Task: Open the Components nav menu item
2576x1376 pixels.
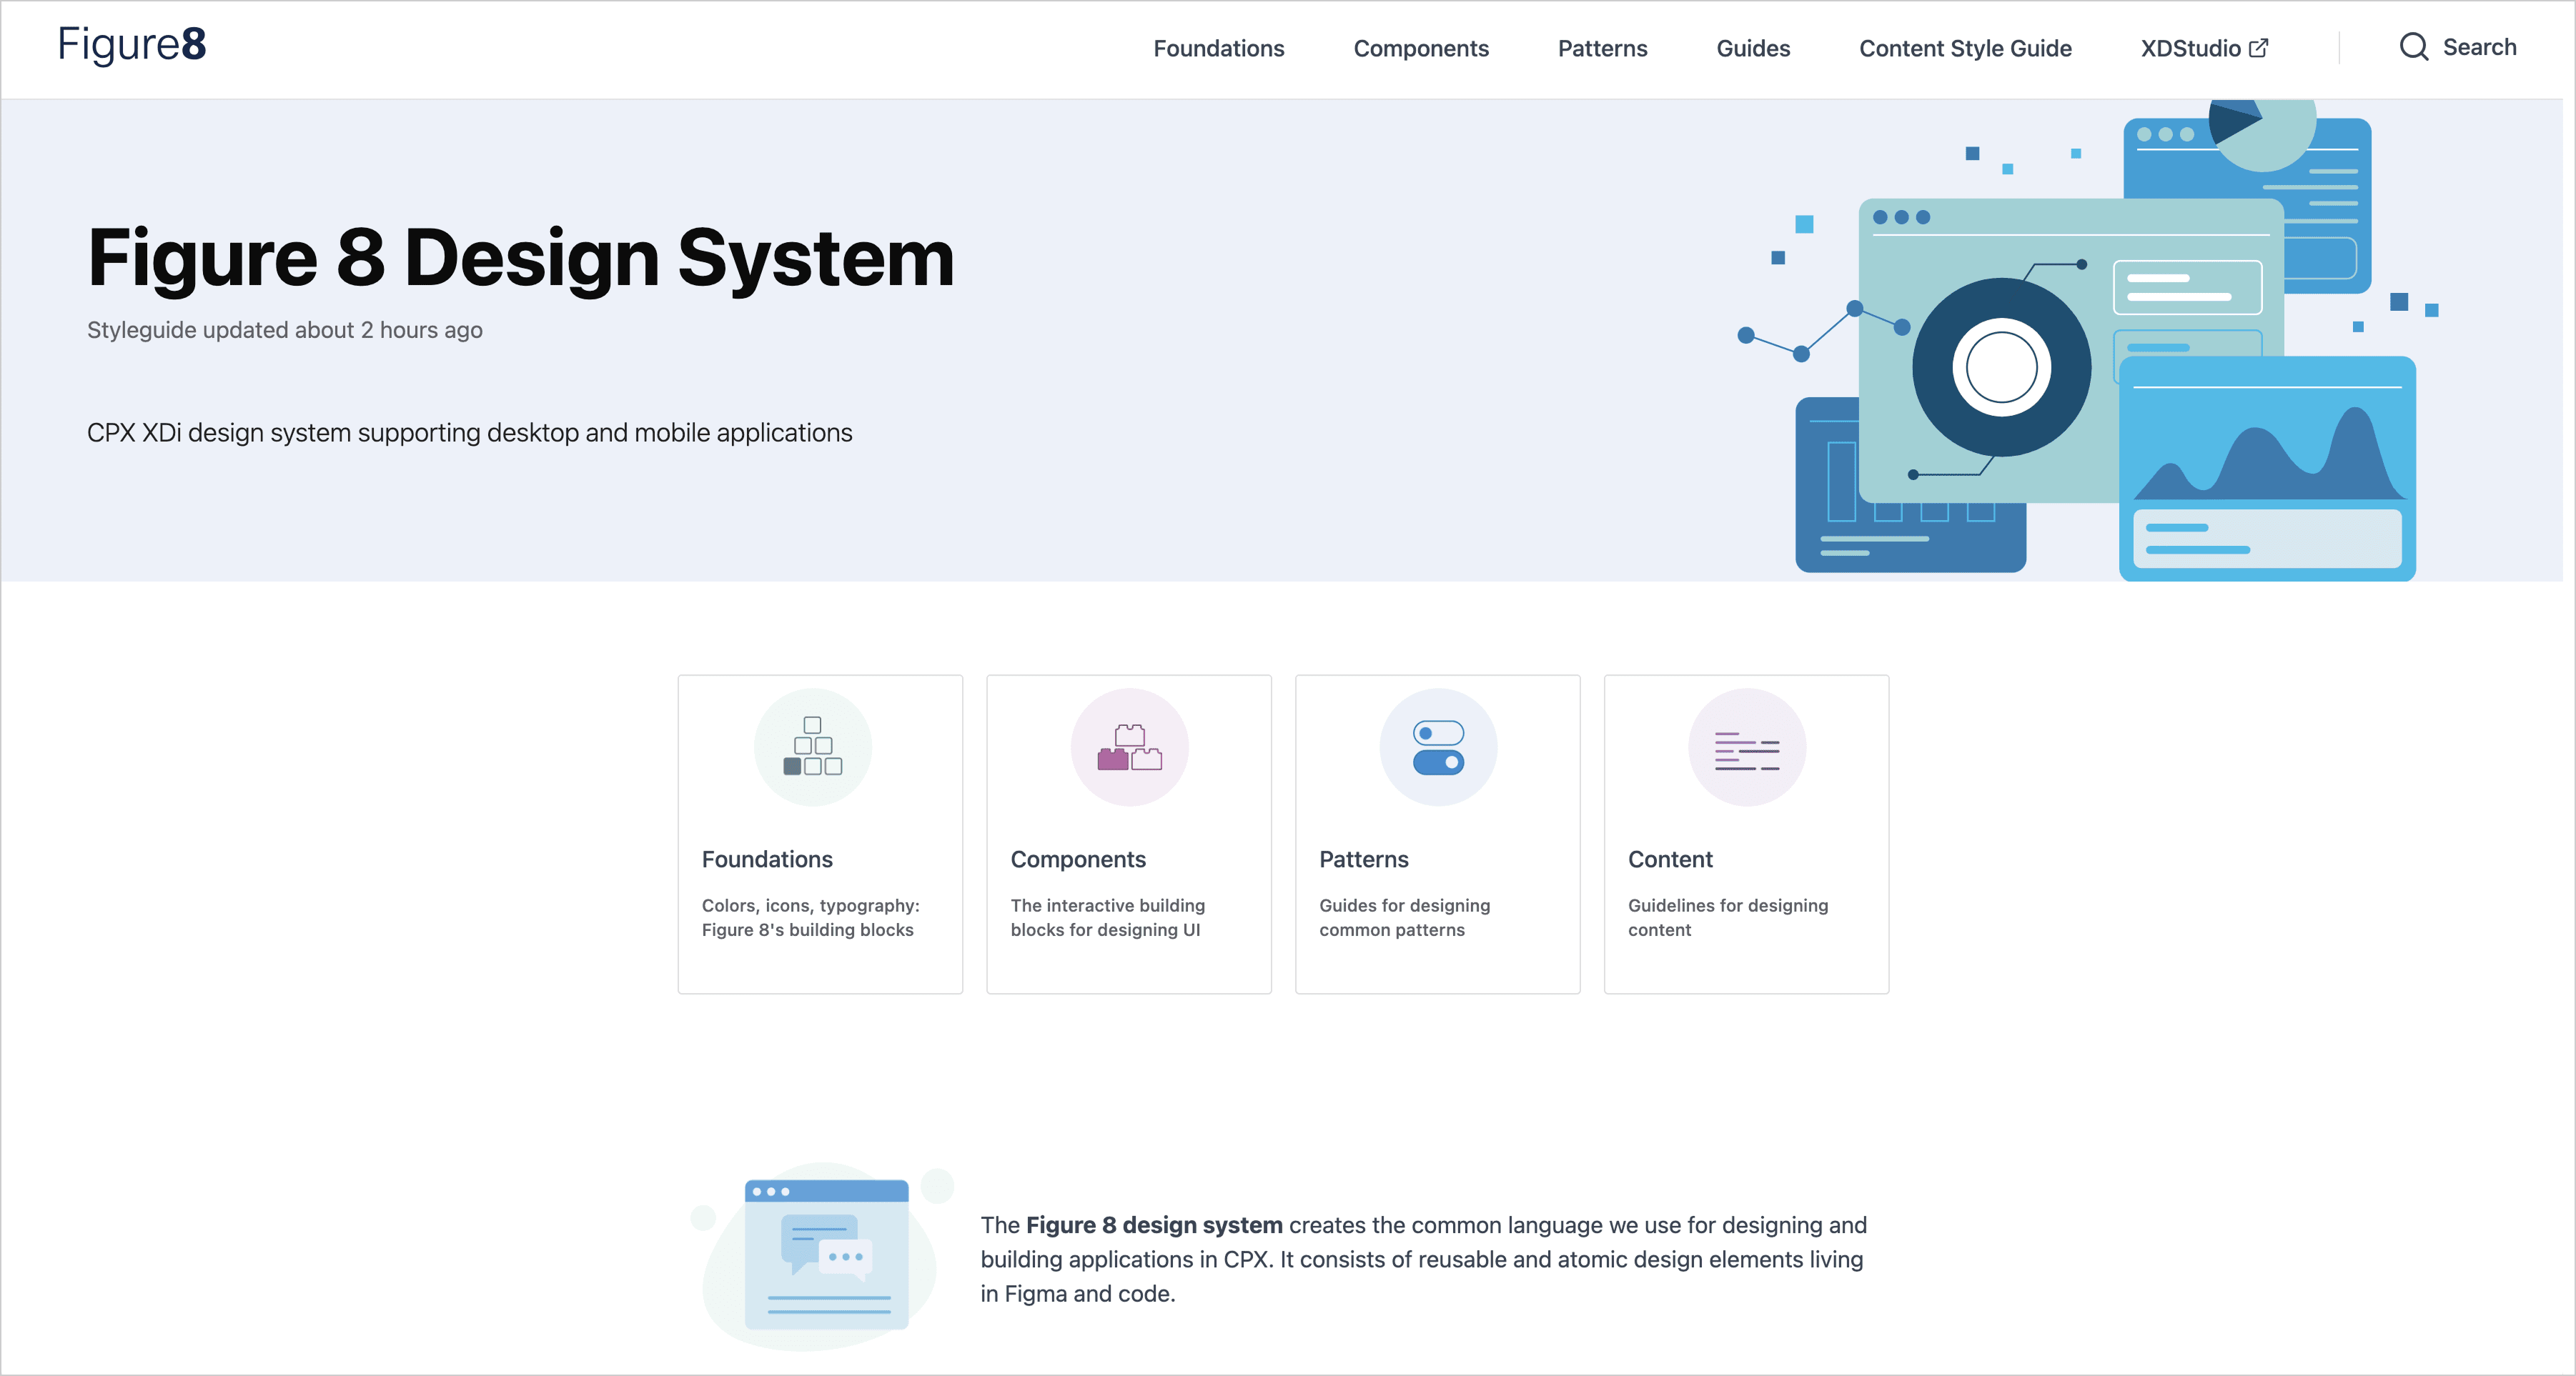Action: pos(1420,48)
